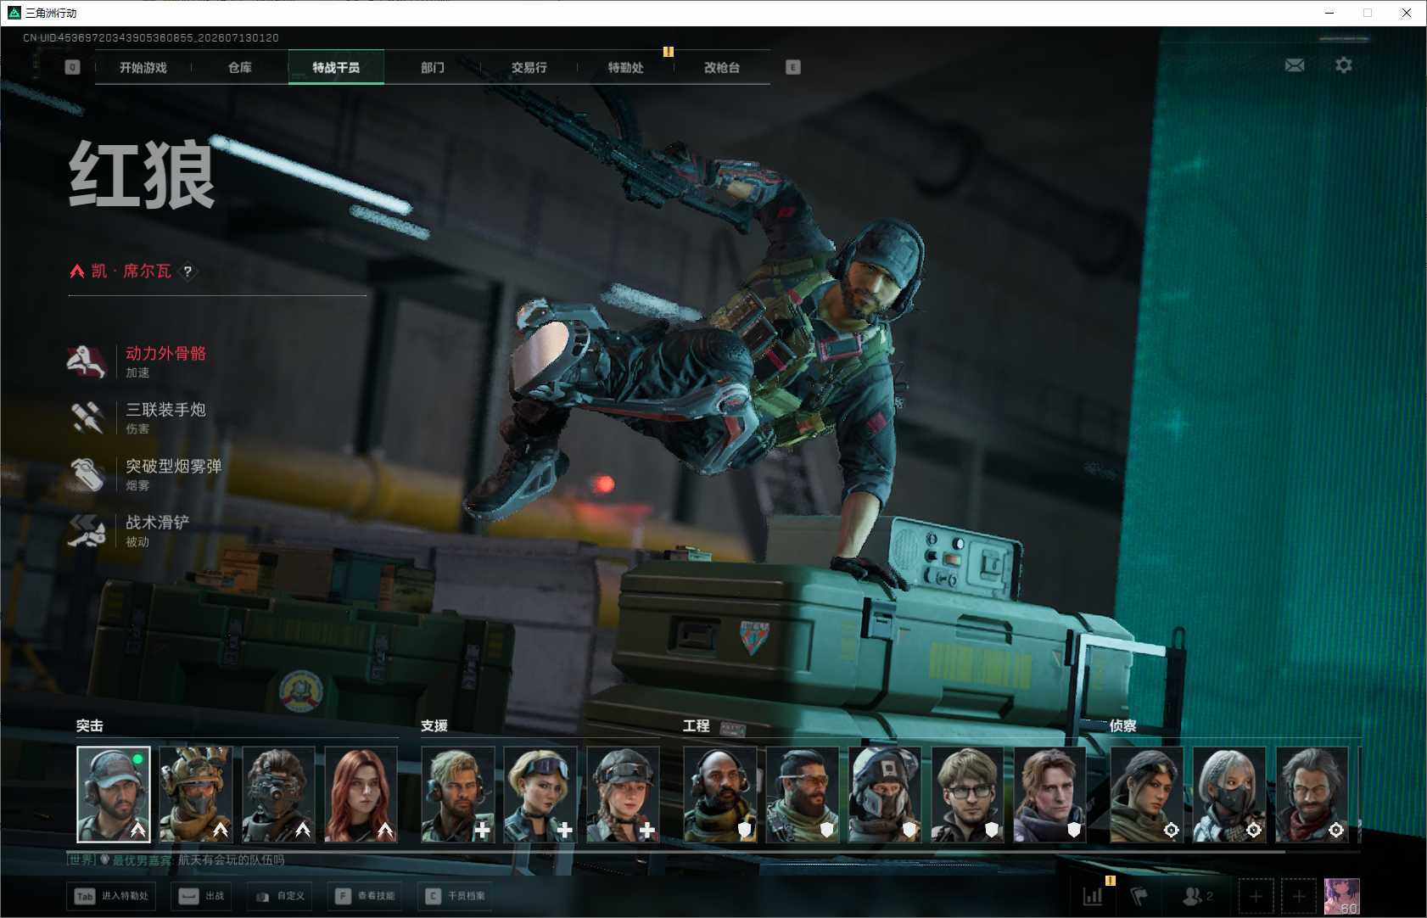Open the 干员档案 button
The height and width of the screenshot is (918, 1427).
(x=456, y=896)
